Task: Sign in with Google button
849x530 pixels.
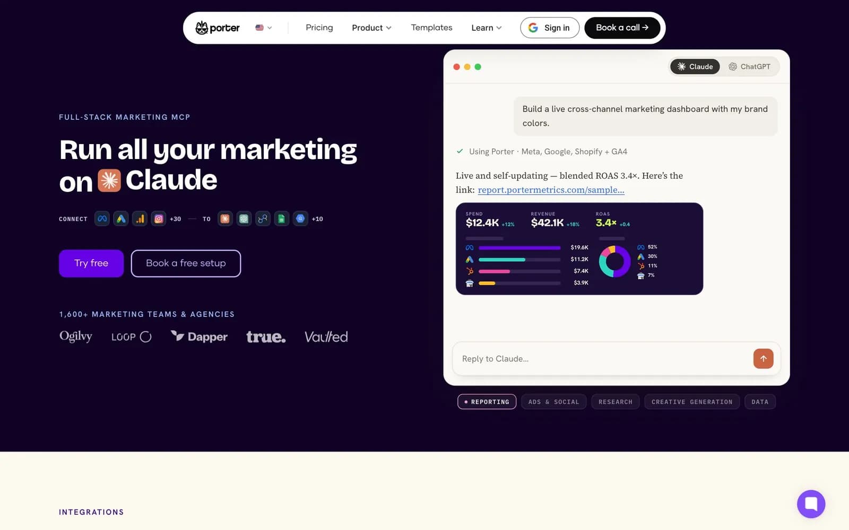Action: coord(549,28)
